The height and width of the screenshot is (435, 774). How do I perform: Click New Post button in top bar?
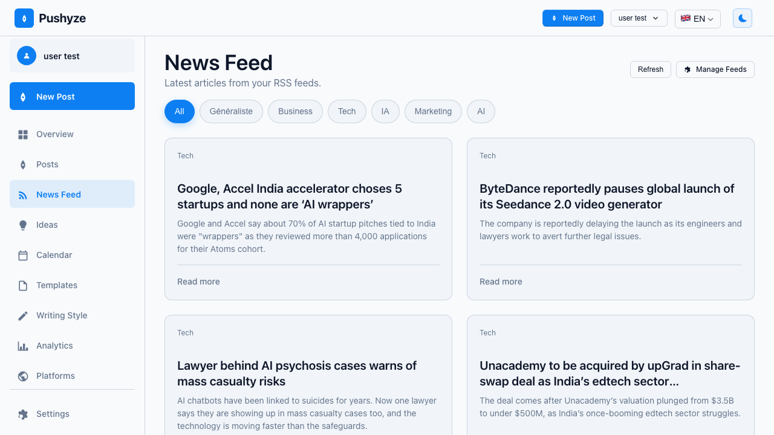(x=573, y=18)
